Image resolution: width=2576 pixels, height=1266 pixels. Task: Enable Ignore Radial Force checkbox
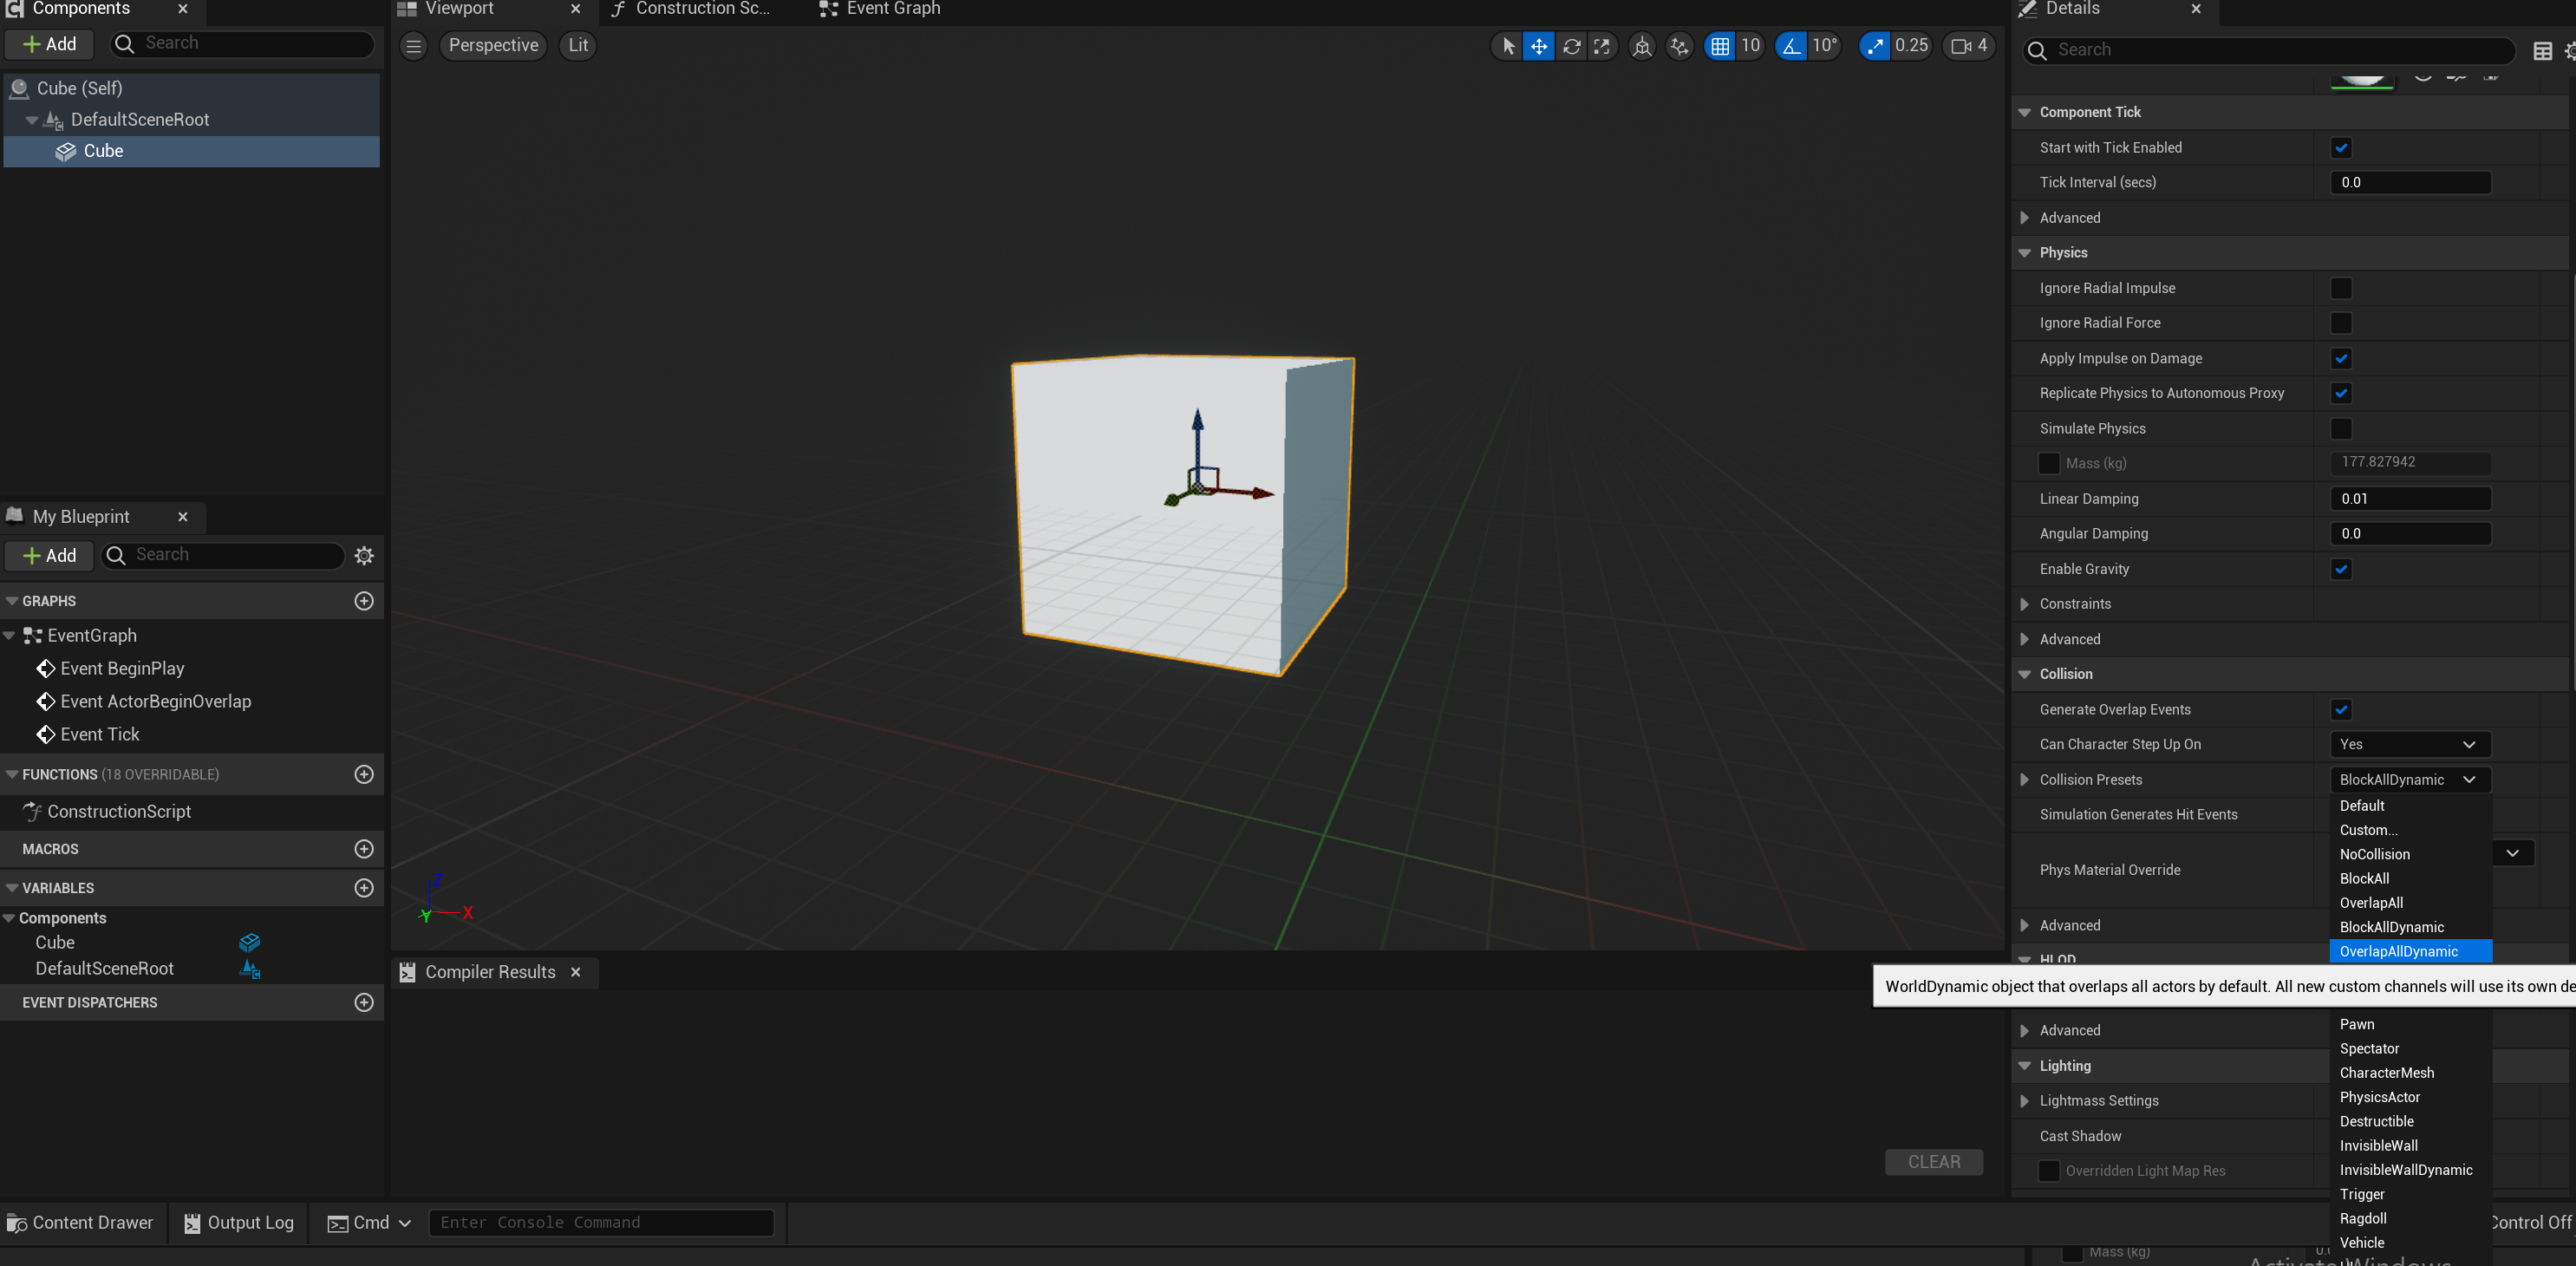[x=2341, y=324]
